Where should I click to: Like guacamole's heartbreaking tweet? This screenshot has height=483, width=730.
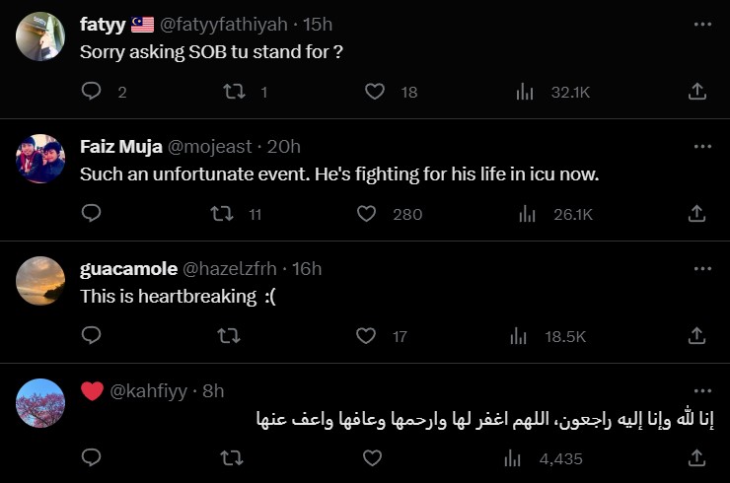tap(366, 336)
